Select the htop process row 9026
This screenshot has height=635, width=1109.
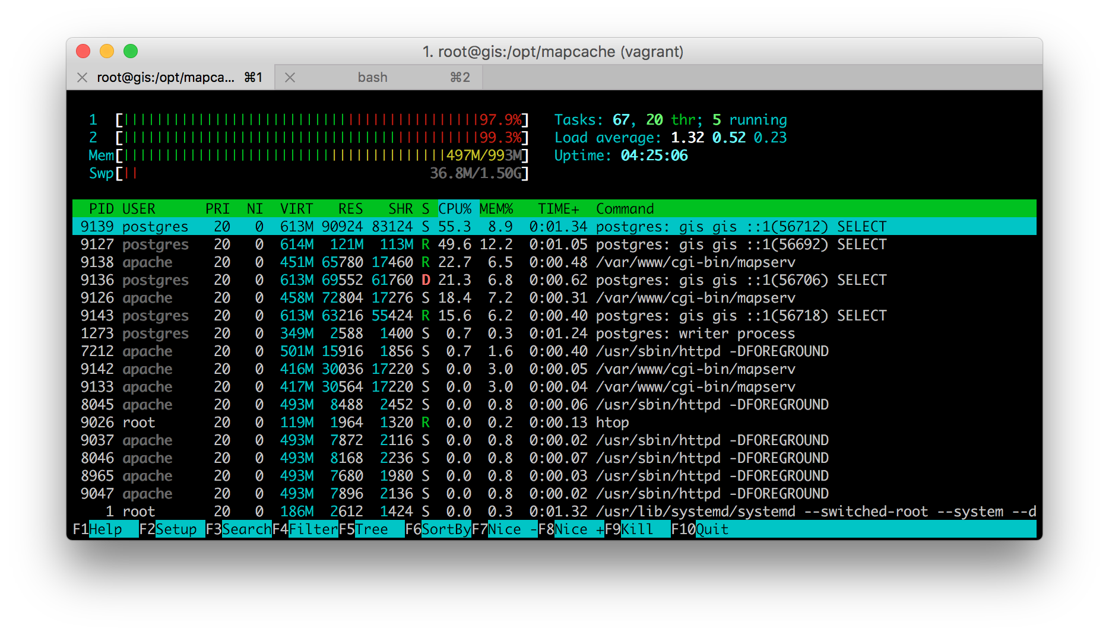point(356,423)
